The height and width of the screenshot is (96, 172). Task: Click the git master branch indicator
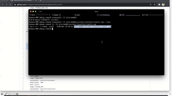[x=57, y=15]
